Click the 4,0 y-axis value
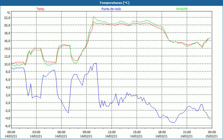 coord(8,87)
